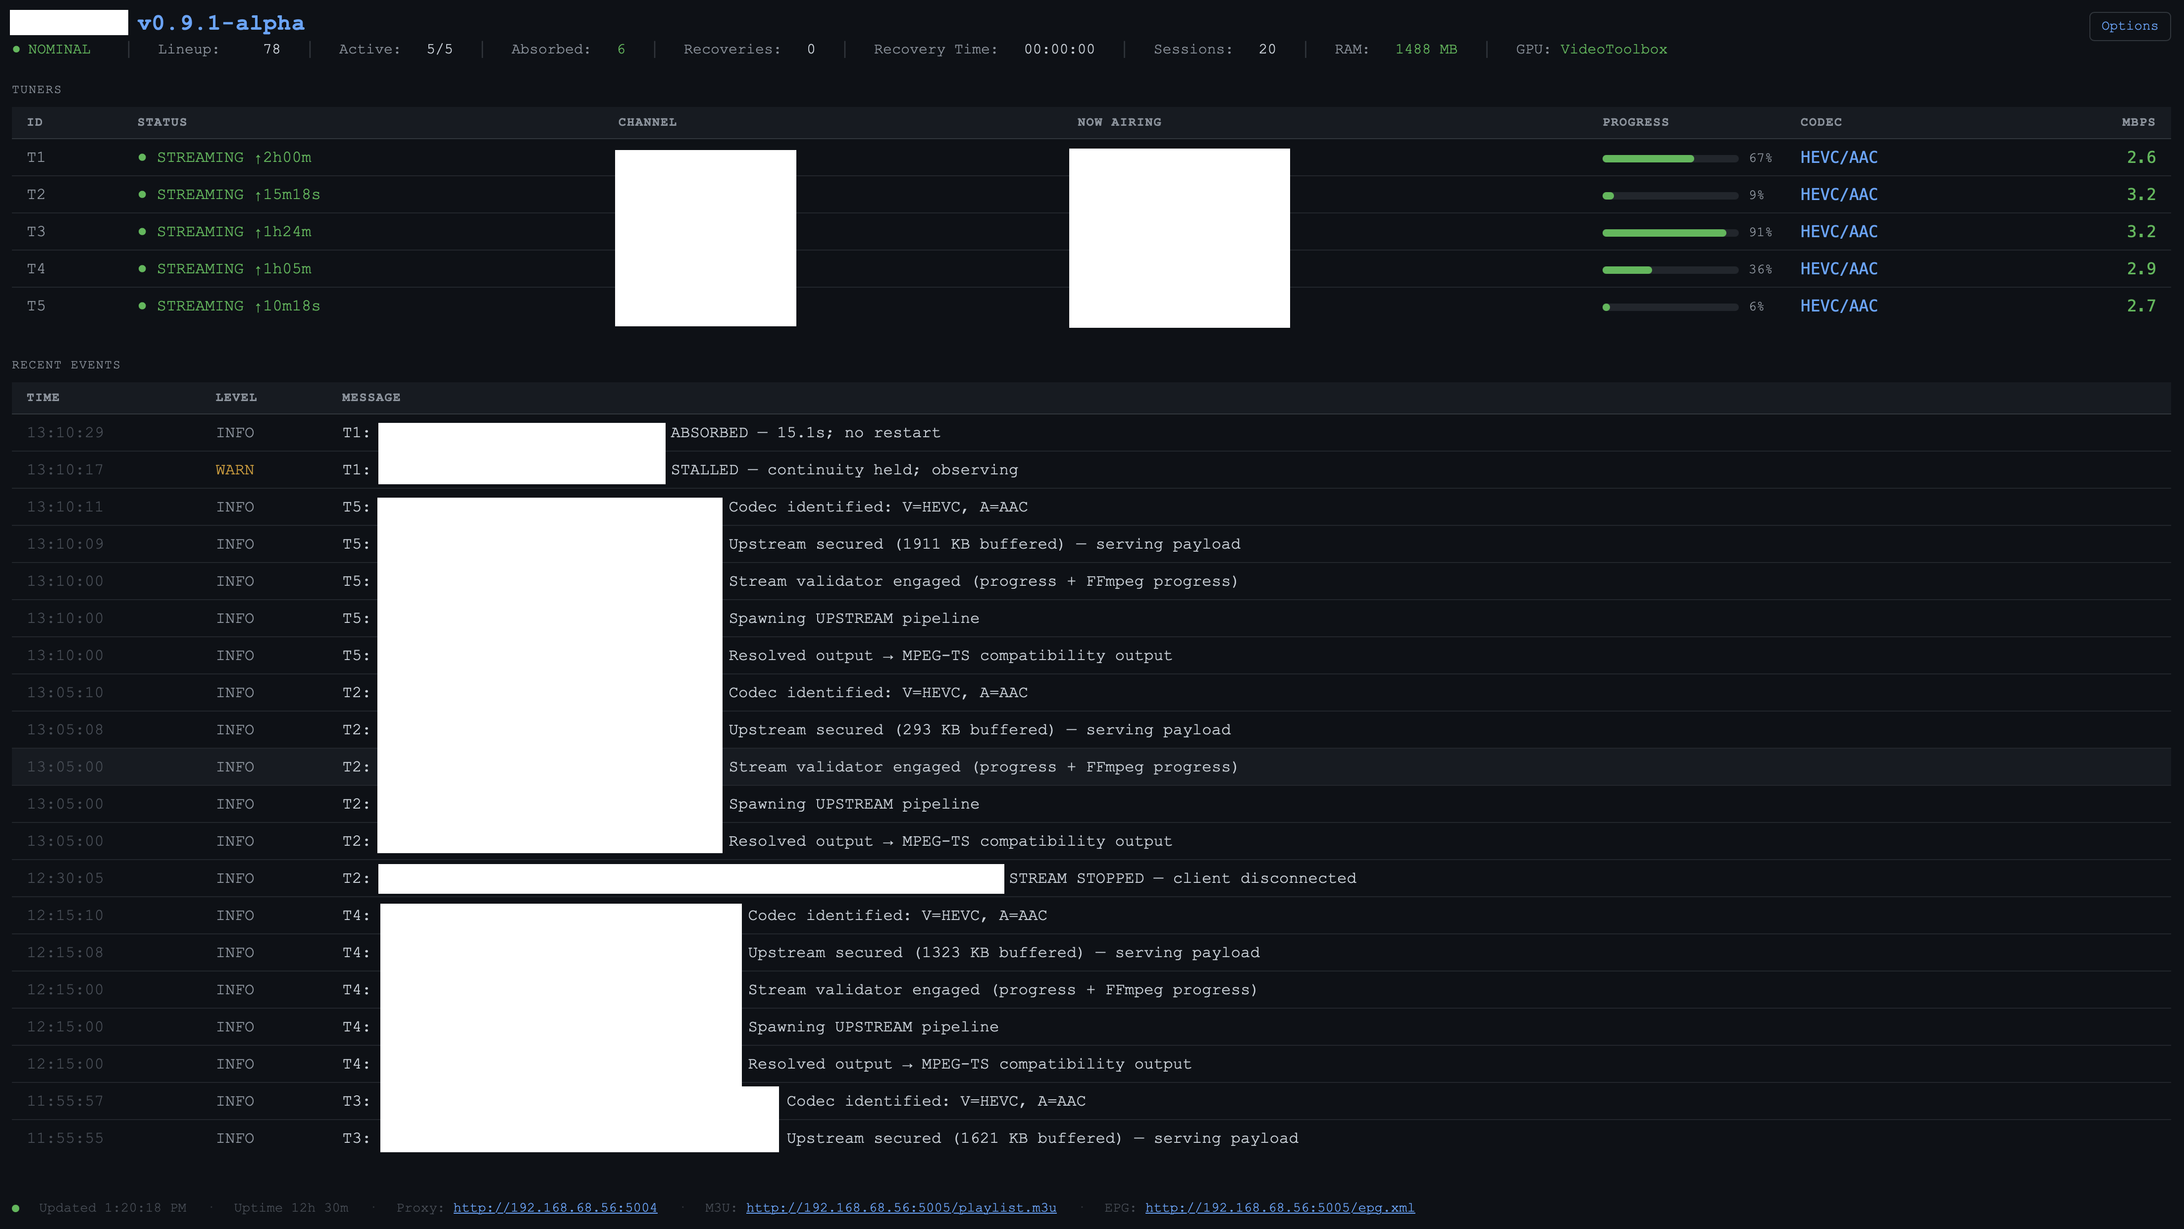Click the Lineup value 78

271,49
